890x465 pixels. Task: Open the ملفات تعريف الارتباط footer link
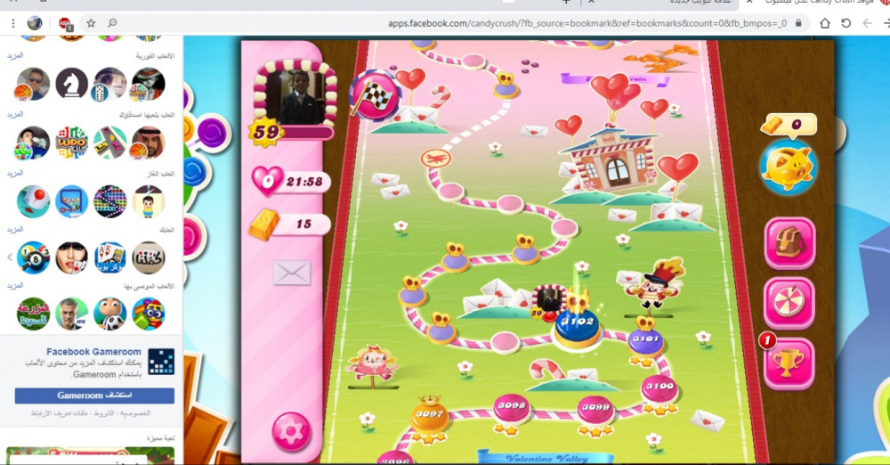point(62,413)
